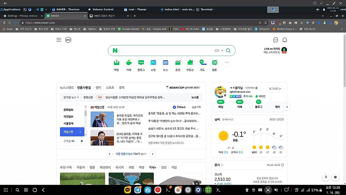This screenshot has width=346, height=195.
Task: Open the Naver Pay icon
Action: point(68,40)
